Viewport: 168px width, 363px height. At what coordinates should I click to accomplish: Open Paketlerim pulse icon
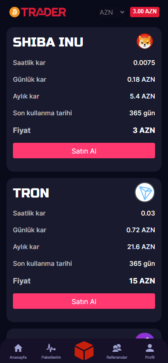[x=51, y=348]
